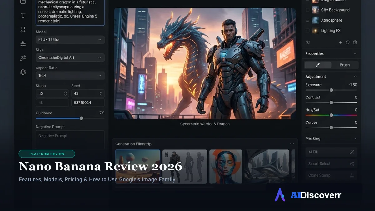The image size is (375, 211).
Task: Select the paintbrush icon tab in Properties
Action: point(318,65)
